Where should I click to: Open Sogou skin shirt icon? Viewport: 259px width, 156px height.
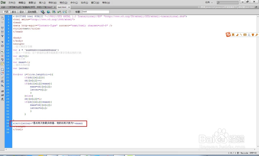pyautogui.click(x=253, y=35)
